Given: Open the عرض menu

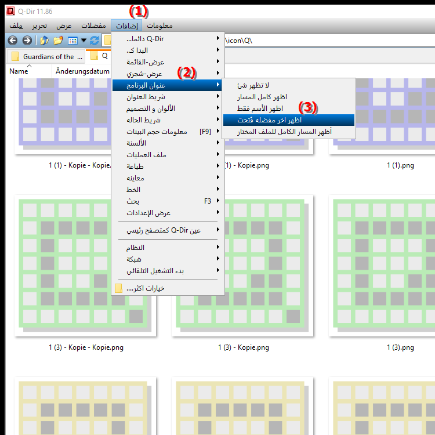Looking at the screenshot, I should [64, 26].
